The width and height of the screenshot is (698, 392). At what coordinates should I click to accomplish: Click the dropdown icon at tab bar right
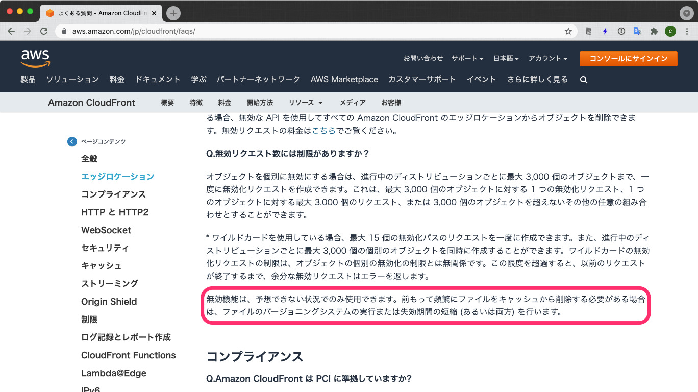coord(686,13)
